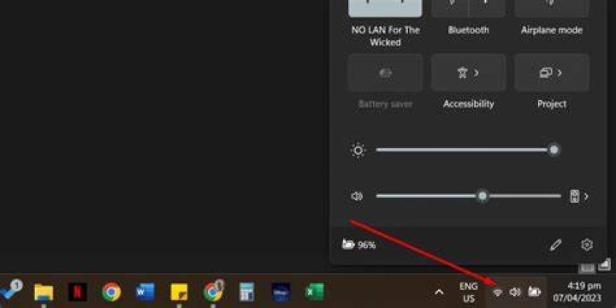The height and width of the screenshot is (308, 616).
Task: Toggle the Bluetooth quick setting tile
Action: click(x=468, y=8)
